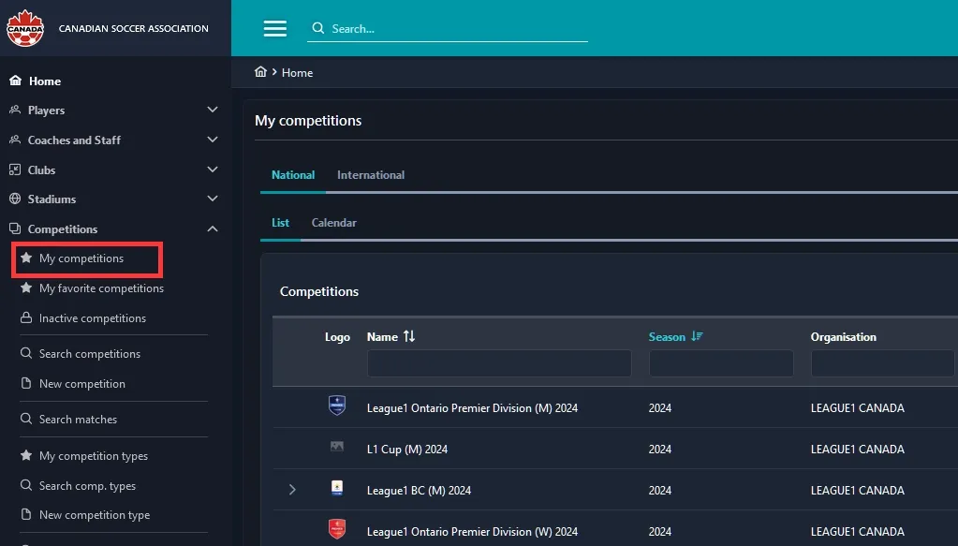Switch to the International tab
Screen dimensions: 958x546
click(x=371, y=175)
